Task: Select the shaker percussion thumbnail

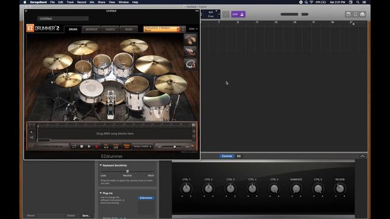Action: tap(190, 52)
